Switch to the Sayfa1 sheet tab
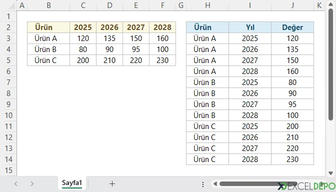The width and height of the screenshot is (336, 192). [x=72, y=183]
